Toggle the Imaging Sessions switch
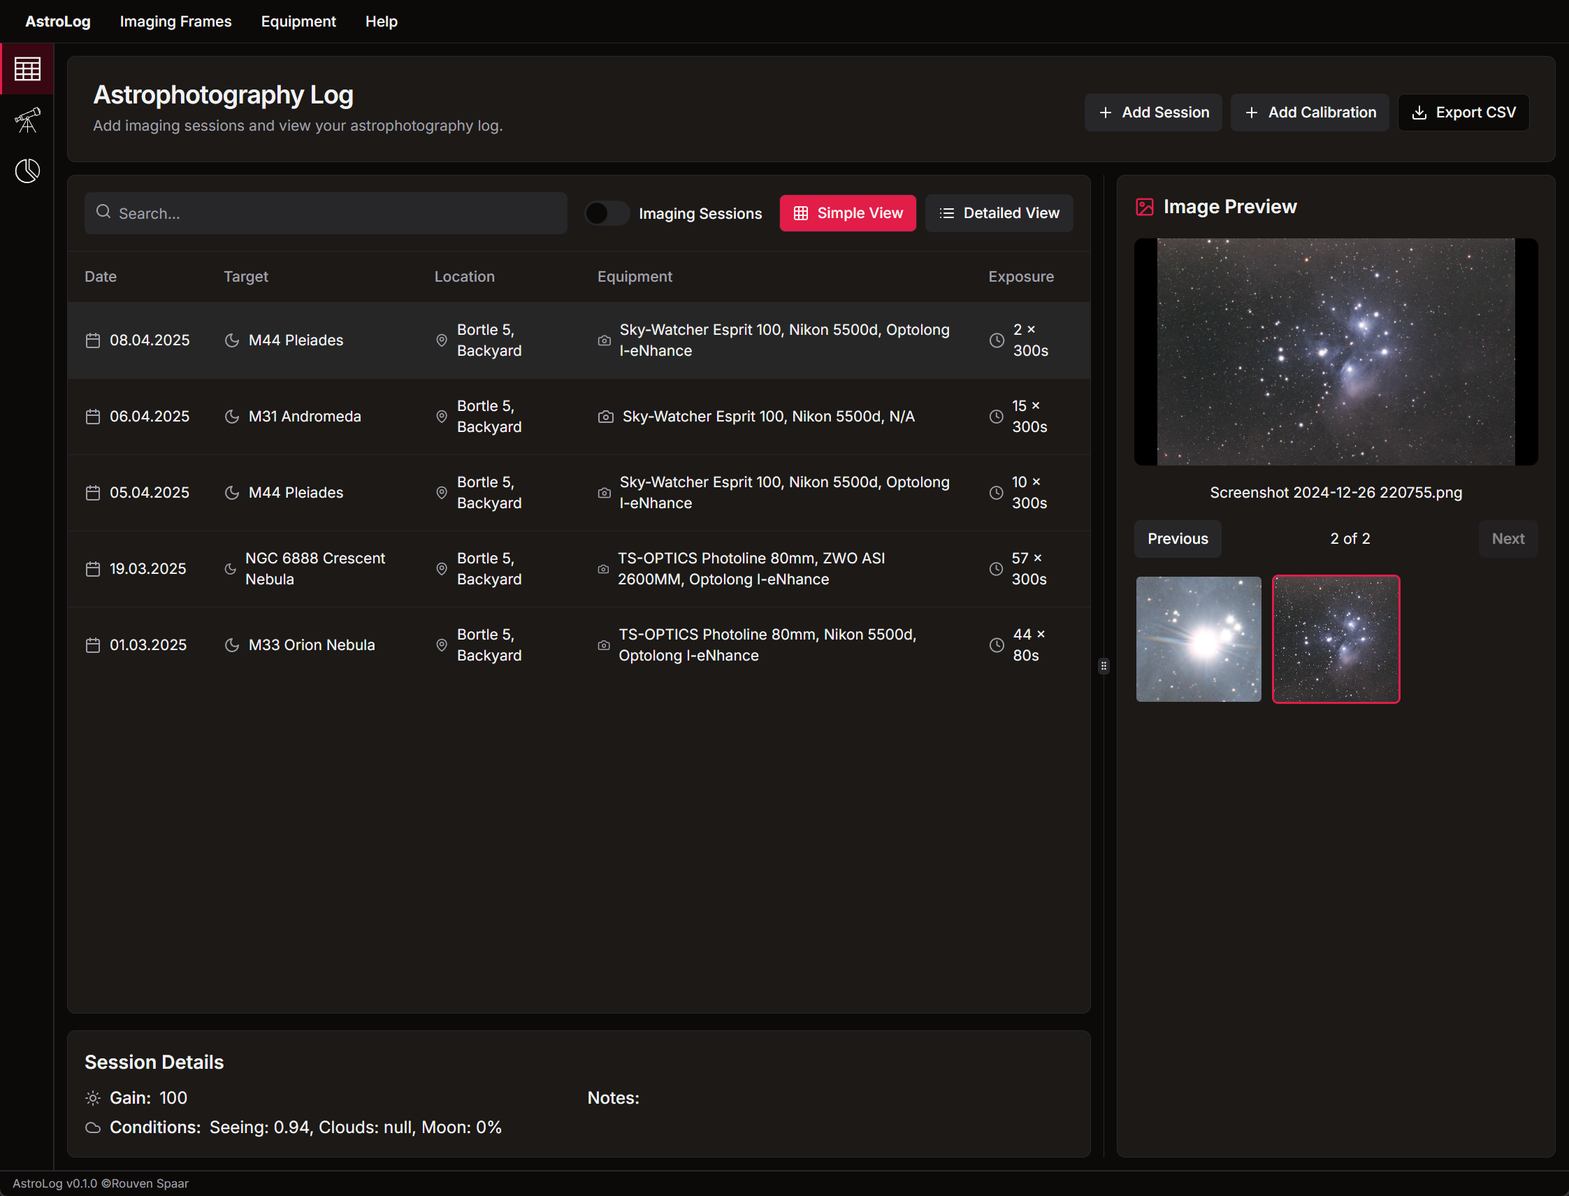 pos(606,213)
